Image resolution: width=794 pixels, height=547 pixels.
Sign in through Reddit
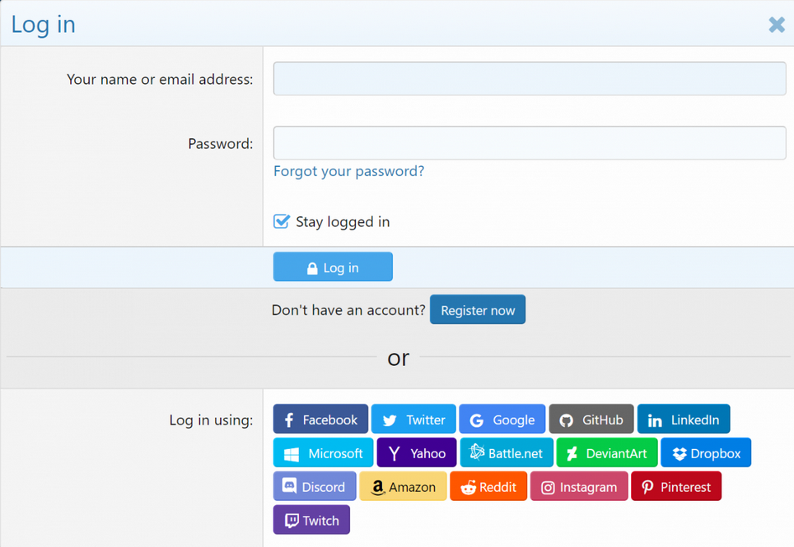488,487
